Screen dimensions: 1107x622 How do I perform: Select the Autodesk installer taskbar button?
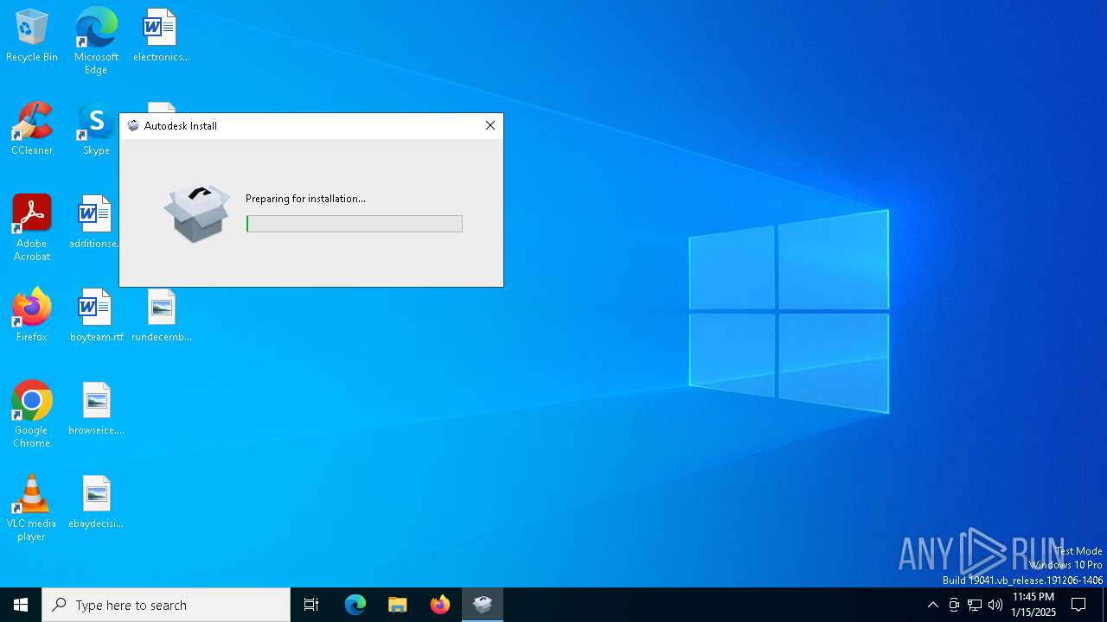pyautogui.click(x=483, y=605)
